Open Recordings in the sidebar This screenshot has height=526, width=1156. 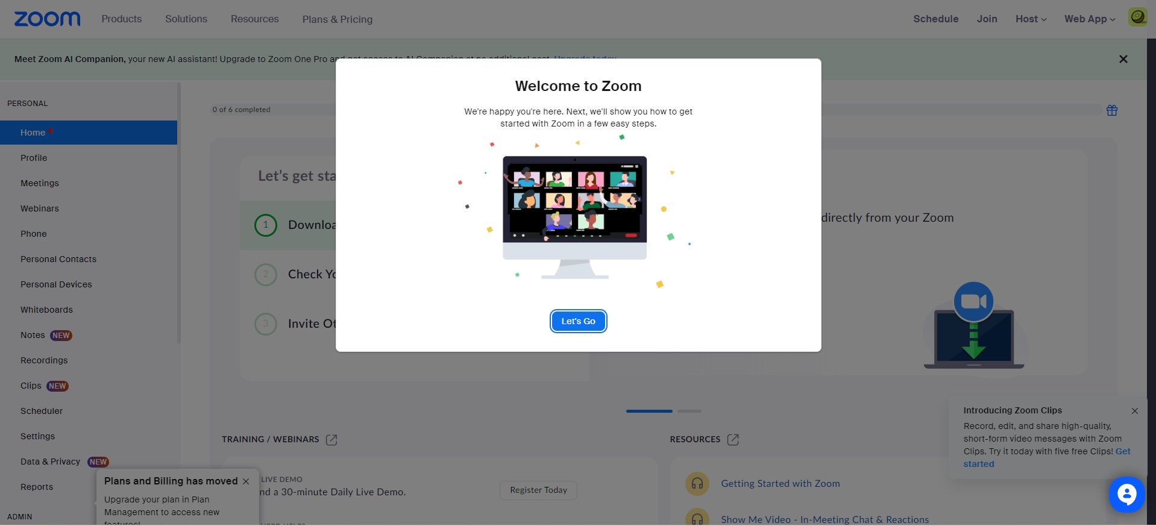pos(44,360)
